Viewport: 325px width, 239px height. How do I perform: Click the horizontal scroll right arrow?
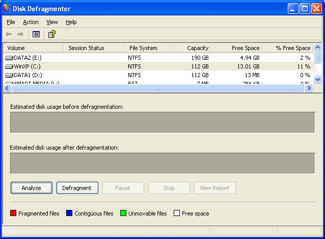point(309,88)
